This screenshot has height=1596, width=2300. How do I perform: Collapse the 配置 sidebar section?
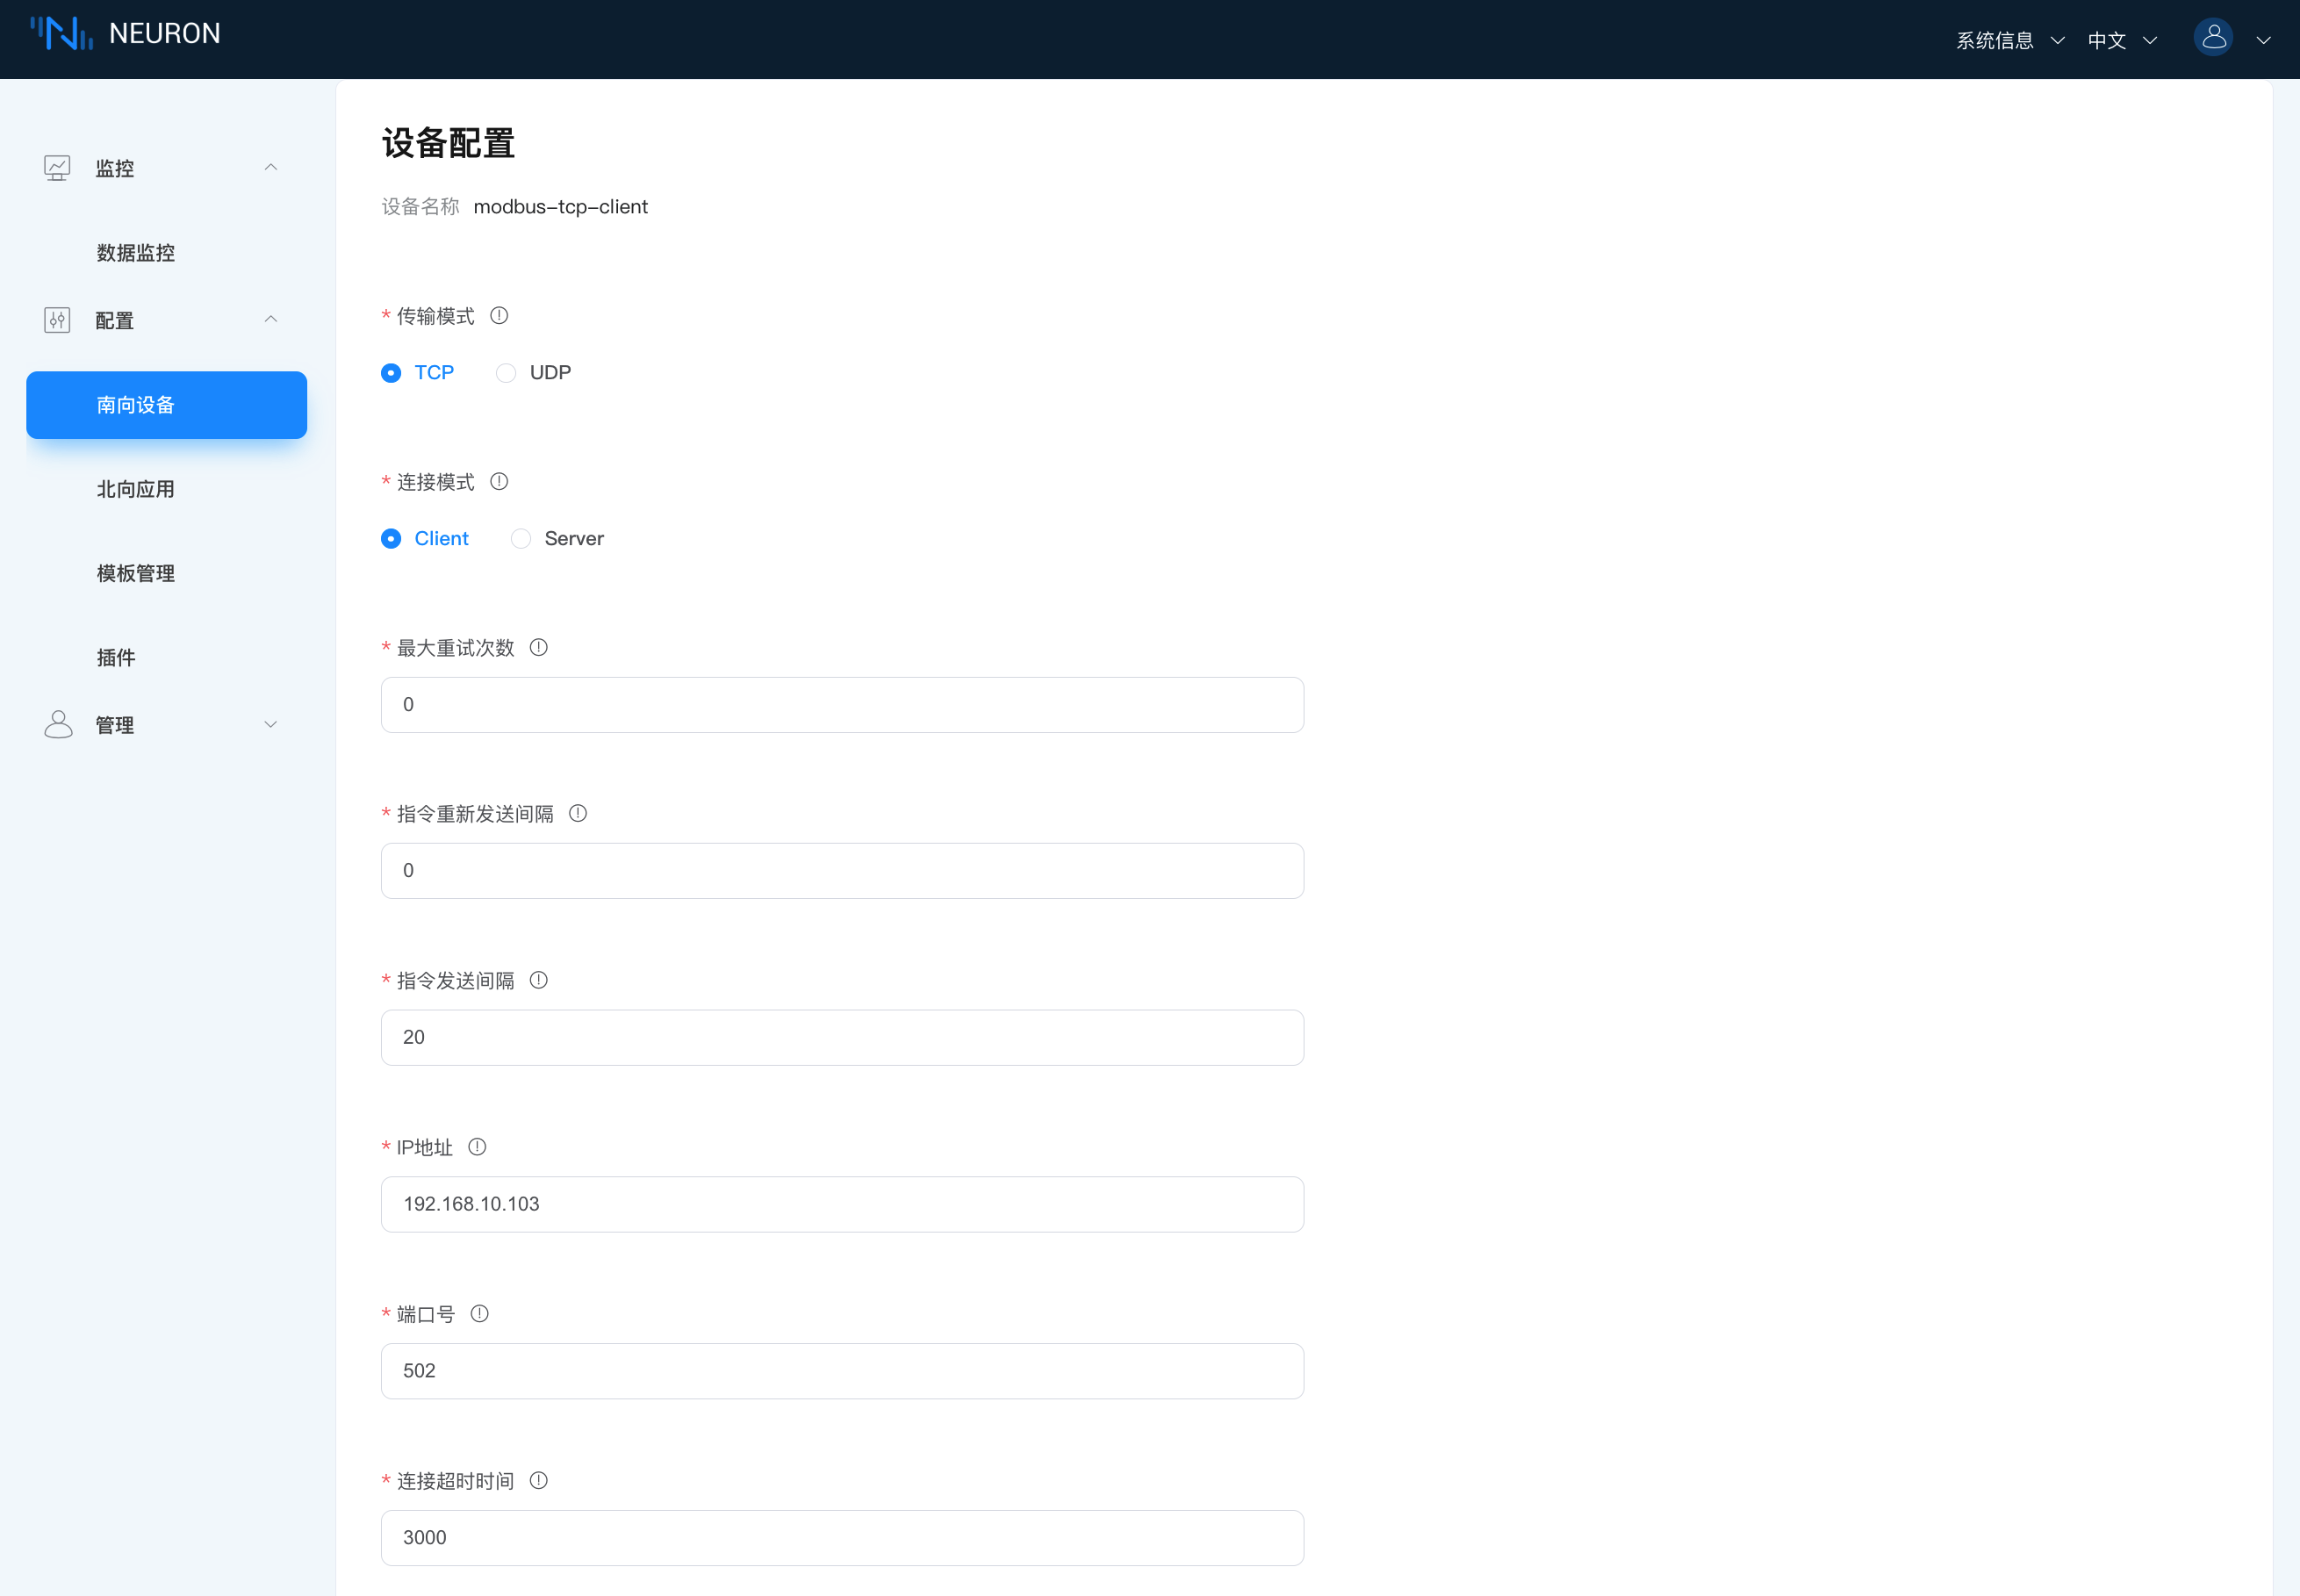[160, 320]
